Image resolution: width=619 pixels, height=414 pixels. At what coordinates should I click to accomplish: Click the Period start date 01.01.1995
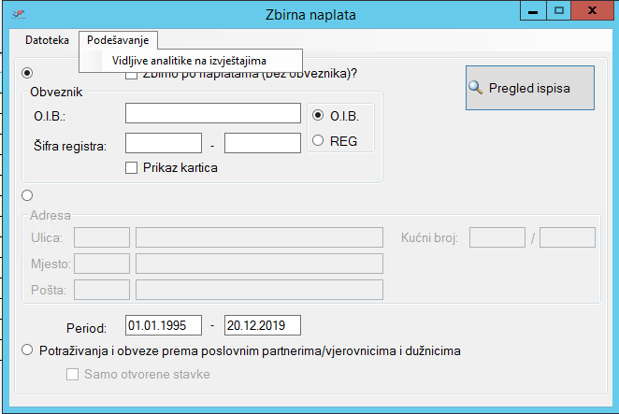164,326
